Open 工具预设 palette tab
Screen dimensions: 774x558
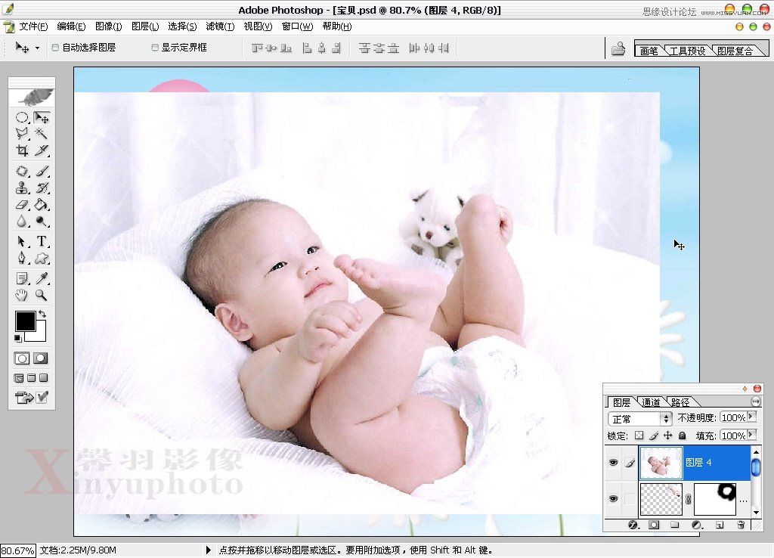pos(687,51)
